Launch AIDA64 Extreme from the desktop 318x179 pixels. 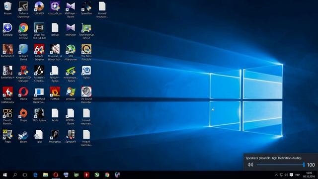(39, 52)
